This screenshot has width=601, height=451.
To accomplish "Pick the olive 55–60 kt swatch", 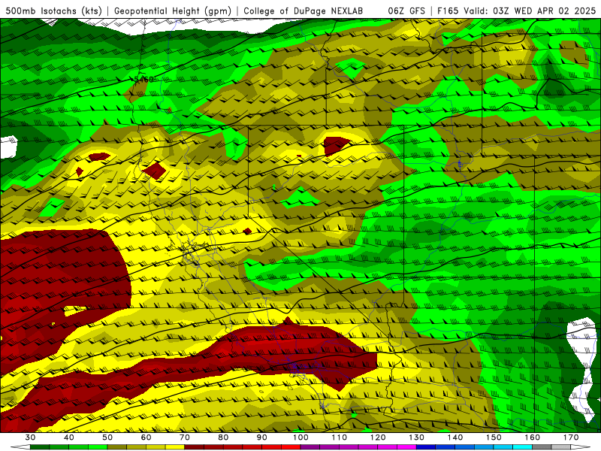I will [137, 447].
